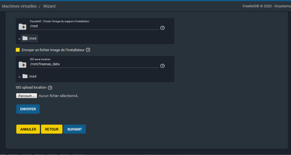Click SUIVANT to continue the wizard

click(75, 129)
